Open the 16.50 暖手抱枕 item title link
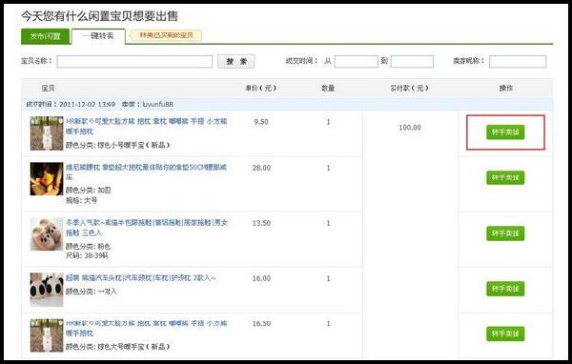The width and height of the screenshot is (572, 364). coord(146,328)
